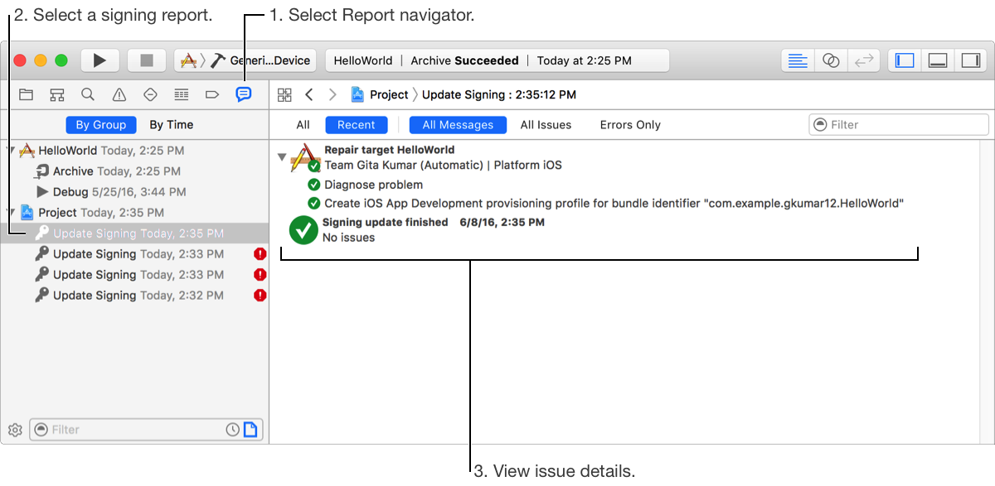This screenshot has height=486, width=995.
Task: Collapse the Repair target HelloWorld section
Action: click(282, 156)
